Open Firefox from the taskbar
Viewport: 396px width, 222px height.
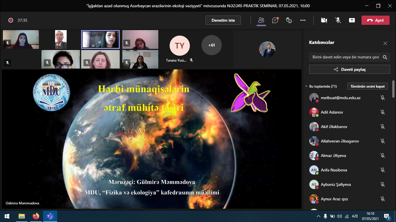(x=36, y=216)
